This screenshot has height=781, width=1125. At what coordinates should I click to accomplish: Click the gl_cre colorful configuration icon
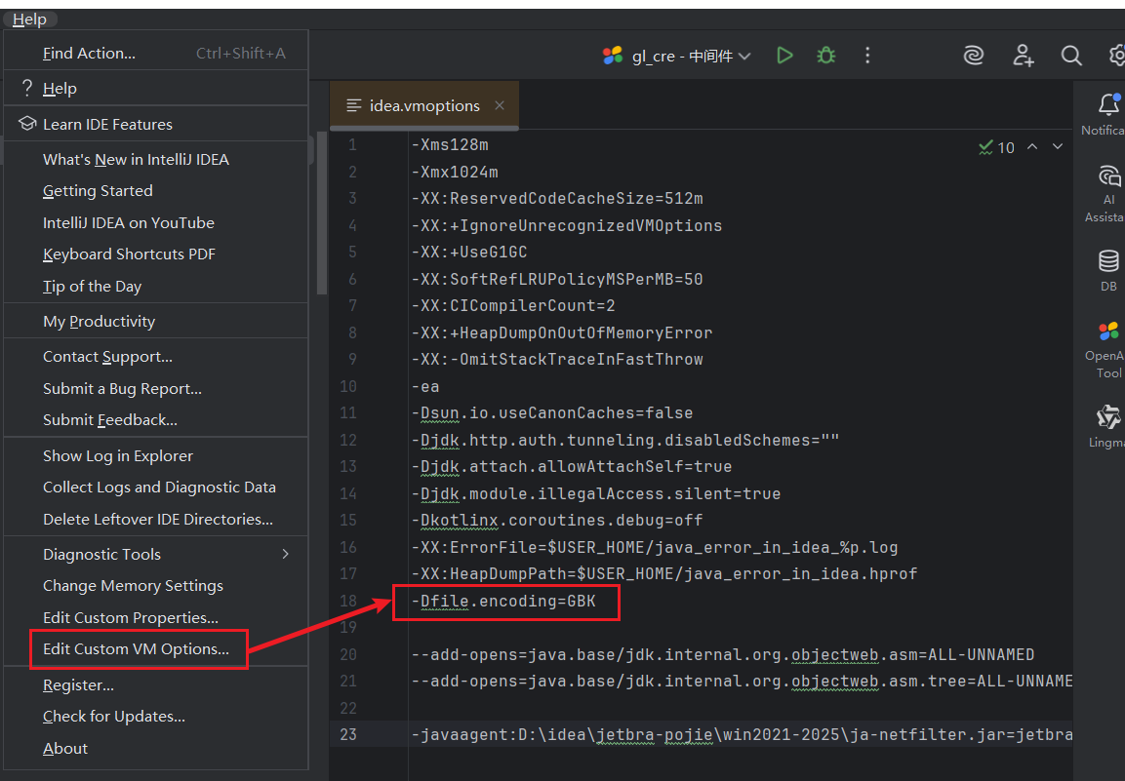(x=612, y=56)
